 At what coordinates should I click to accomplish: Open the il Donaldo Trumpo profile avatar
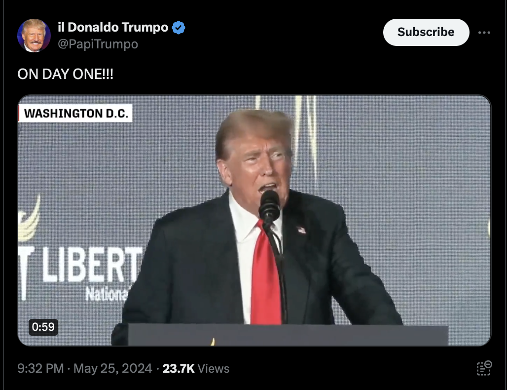coord(34,36)
